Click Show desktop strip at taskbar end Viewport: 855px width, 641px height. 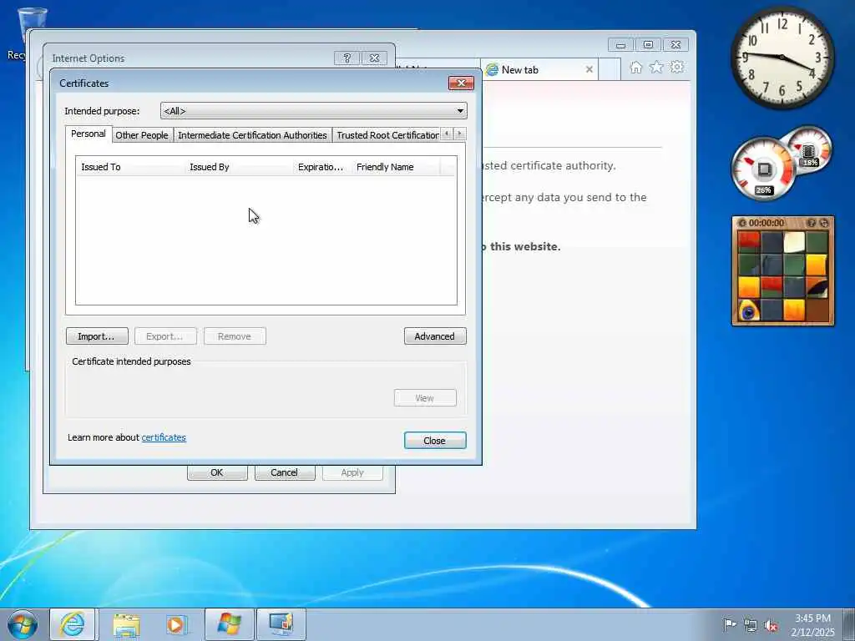[x=849, y=624]
